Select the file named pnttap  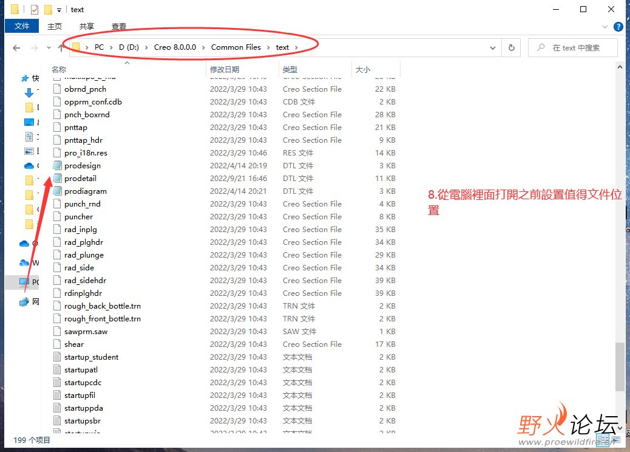(x=75, y=128)
